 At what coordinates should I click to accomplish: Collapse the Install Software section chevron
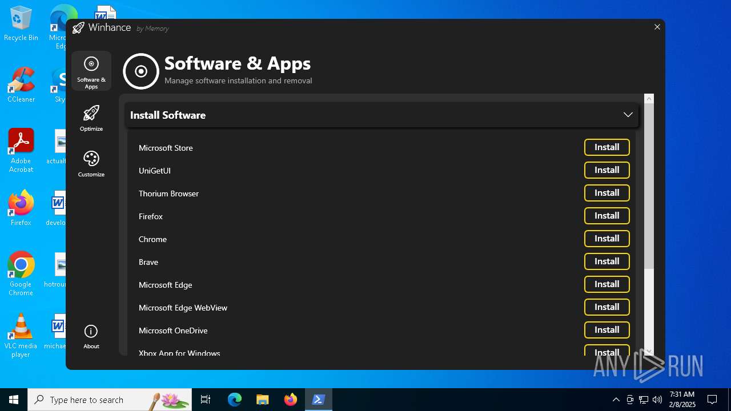(x=628, y=115)
